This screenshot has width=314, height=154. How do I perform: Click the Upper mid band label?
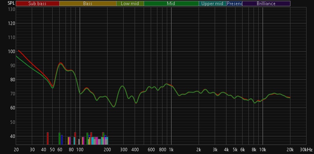pyautogui.click(x=212, y=4)
